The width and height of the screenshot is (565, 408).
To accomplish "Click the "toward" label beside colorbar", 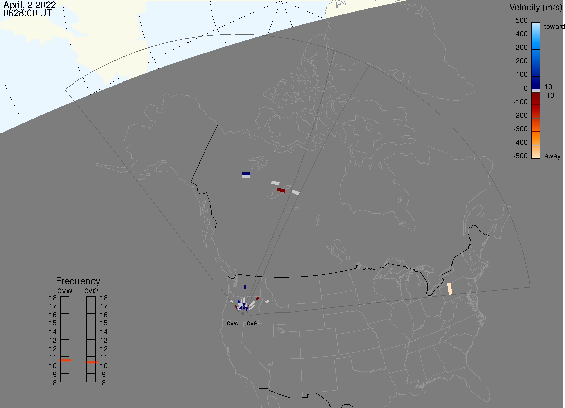I will point(554,26).
